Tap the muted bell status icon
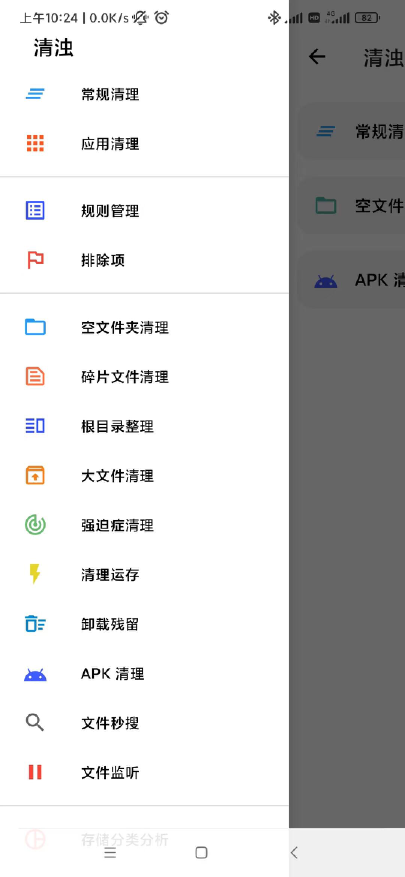The width and height of the screenshot is (405, 877). pyautogui.click(x=140, y=17)
